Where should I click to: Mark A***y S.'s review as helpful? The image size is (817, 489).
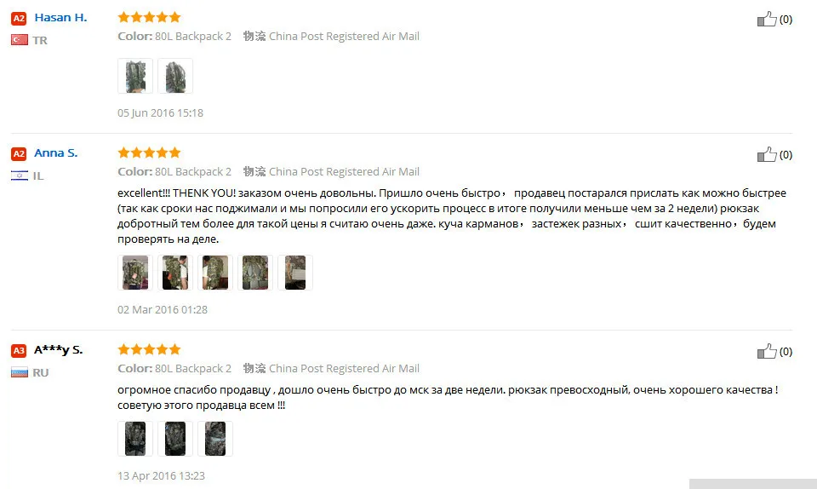(x=767, y=351)
